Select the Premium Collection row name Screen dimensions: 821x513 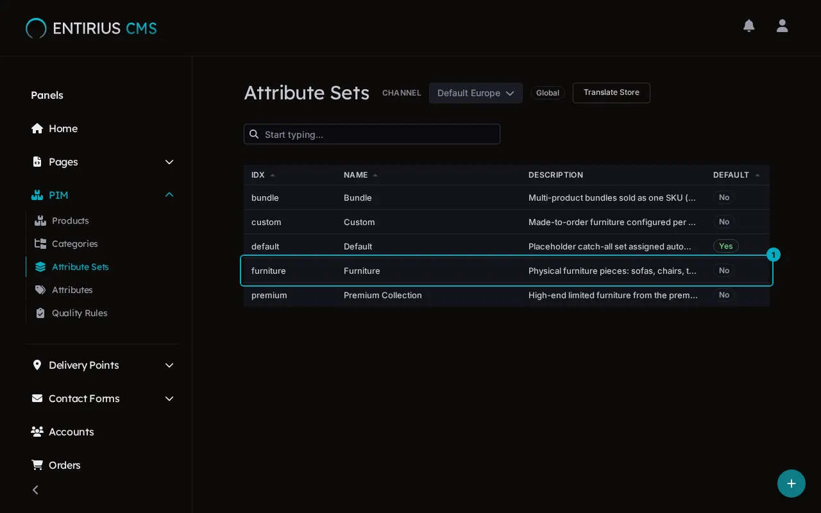[x=383, y=295]
